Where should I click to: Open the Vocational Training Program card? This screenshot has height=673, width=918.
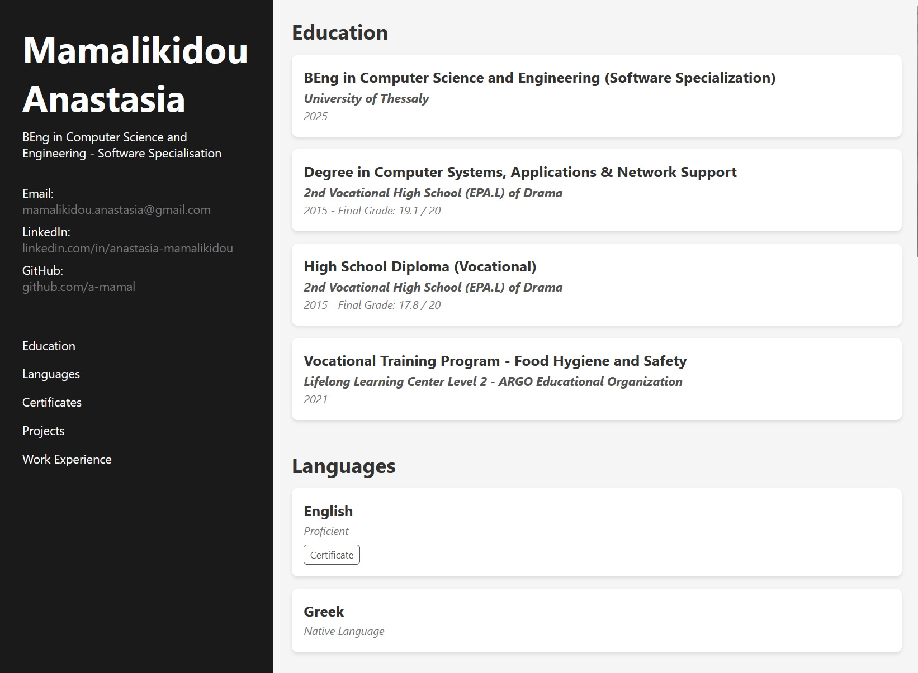tap(596, 379)
